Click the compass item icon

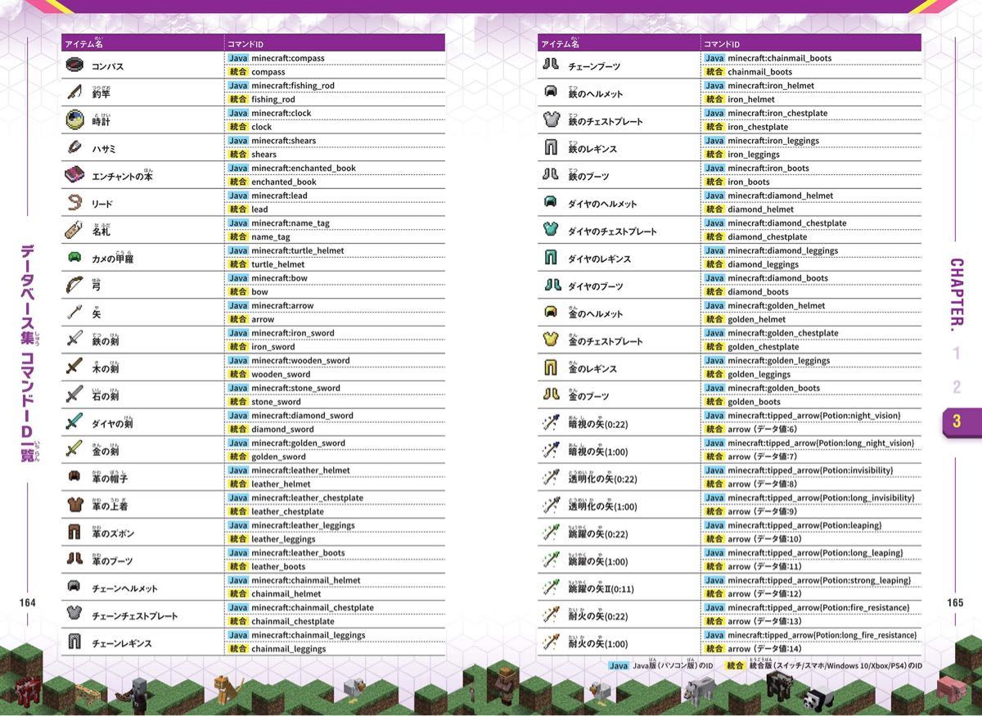pyautogui.click(x=74, y=65)
